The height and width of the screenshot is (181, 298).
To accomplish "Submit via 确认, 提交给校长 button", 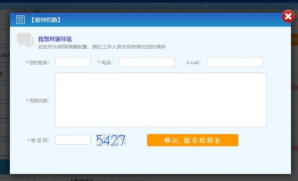I will pyautogui.click(x=192, y=140).
